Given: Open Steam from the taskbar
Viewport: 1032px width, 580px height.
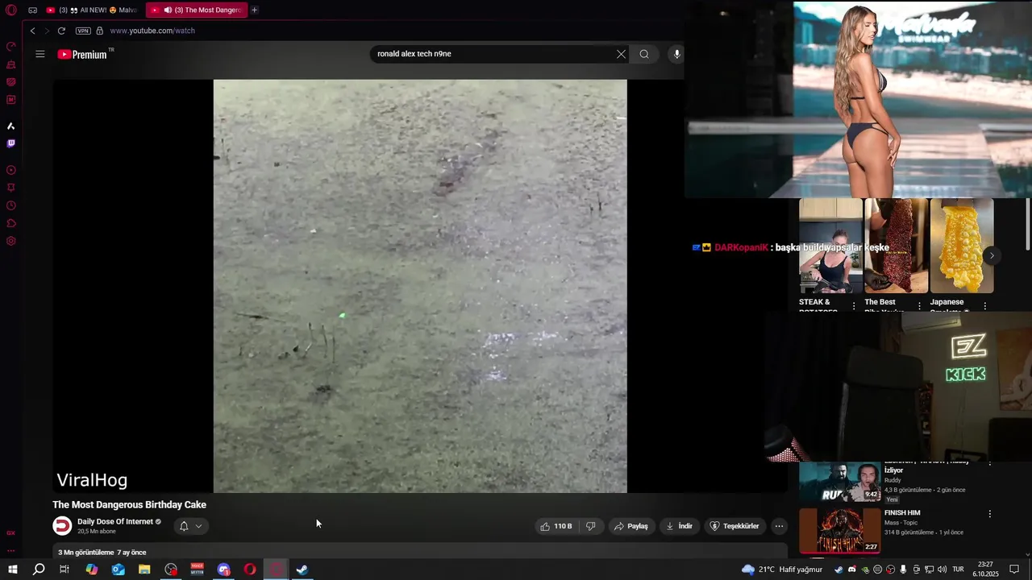Looking at the screenshot, I should point(302,570).
